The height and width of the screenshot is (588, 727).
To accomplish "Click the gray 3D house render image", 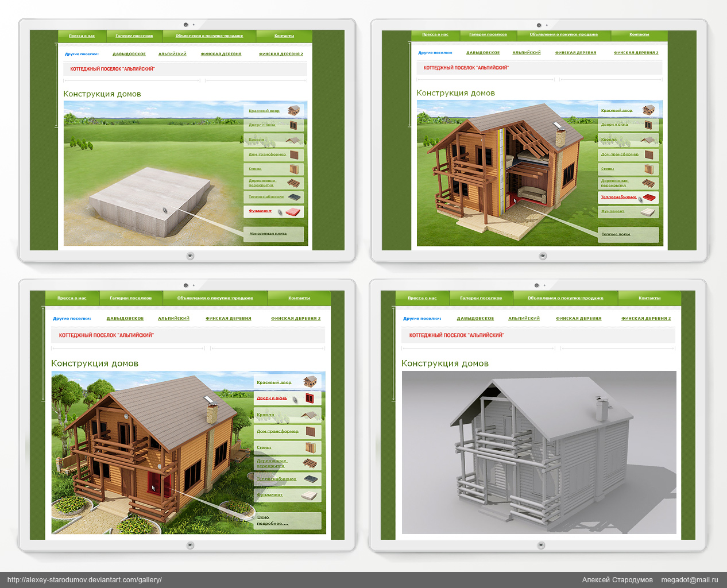I will point(539,452).
